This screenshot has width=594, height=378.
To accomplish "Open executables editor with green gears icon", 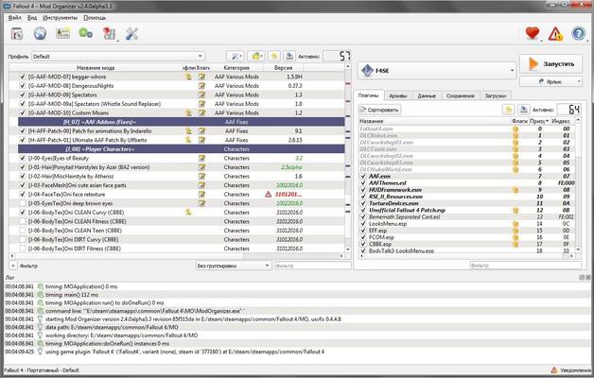I will tap(86, 34).
